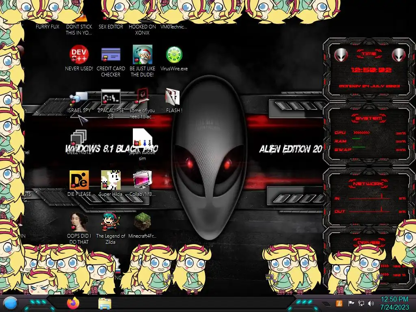416x312 pixels.
Task: Open the 'some of you need to ac...' icon
Action: [143, 96]
